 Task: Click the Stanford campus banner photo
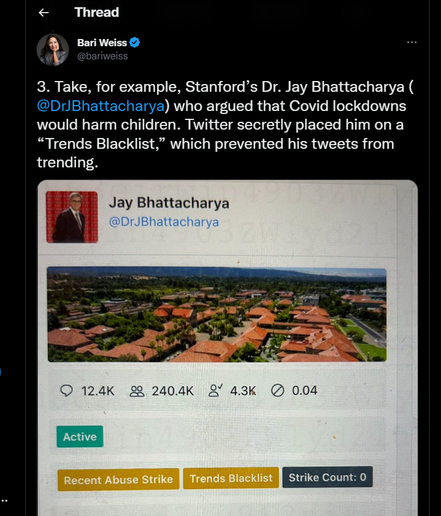tap(217, 314)
